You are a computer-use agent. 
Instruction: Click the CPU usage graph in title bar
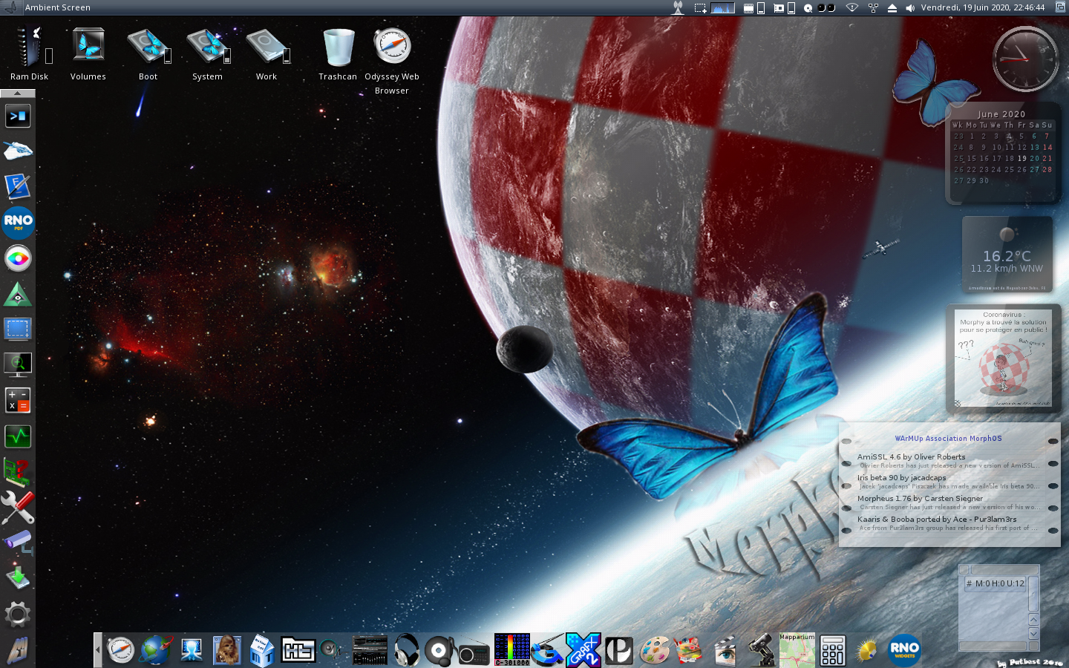[x=722, y=7]
